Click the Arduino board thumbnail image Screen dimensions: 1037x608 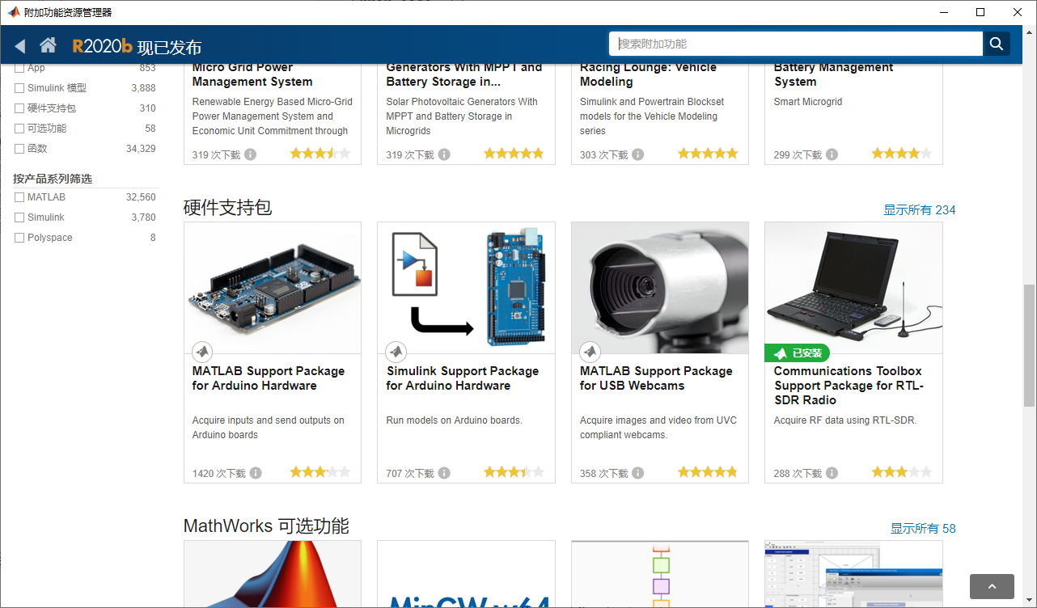coord(273,287)
